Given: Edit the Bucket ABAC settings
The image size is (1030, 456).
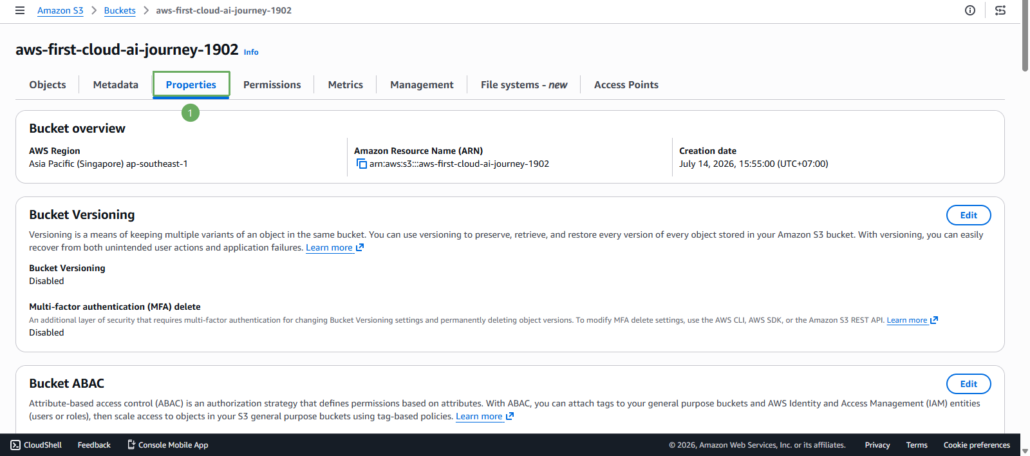Looking at the screenshot, I should click(969, 384).
